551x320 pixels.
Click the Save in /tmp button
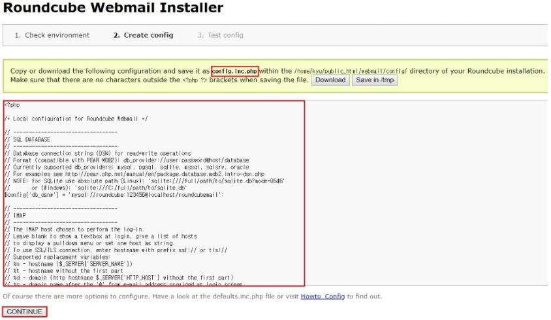[x=375, y=80]
